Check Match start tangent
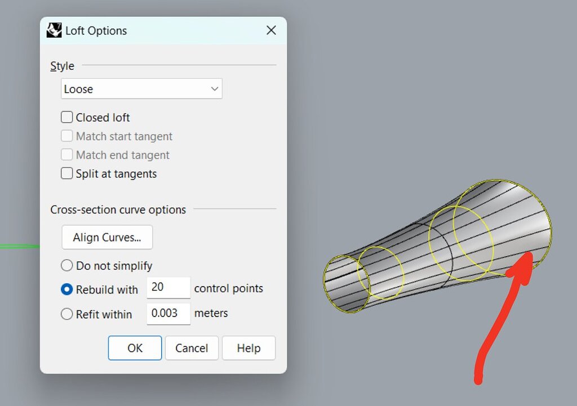Image resolution: width=577 pixels, height=406 pixels. pos(66,136)
